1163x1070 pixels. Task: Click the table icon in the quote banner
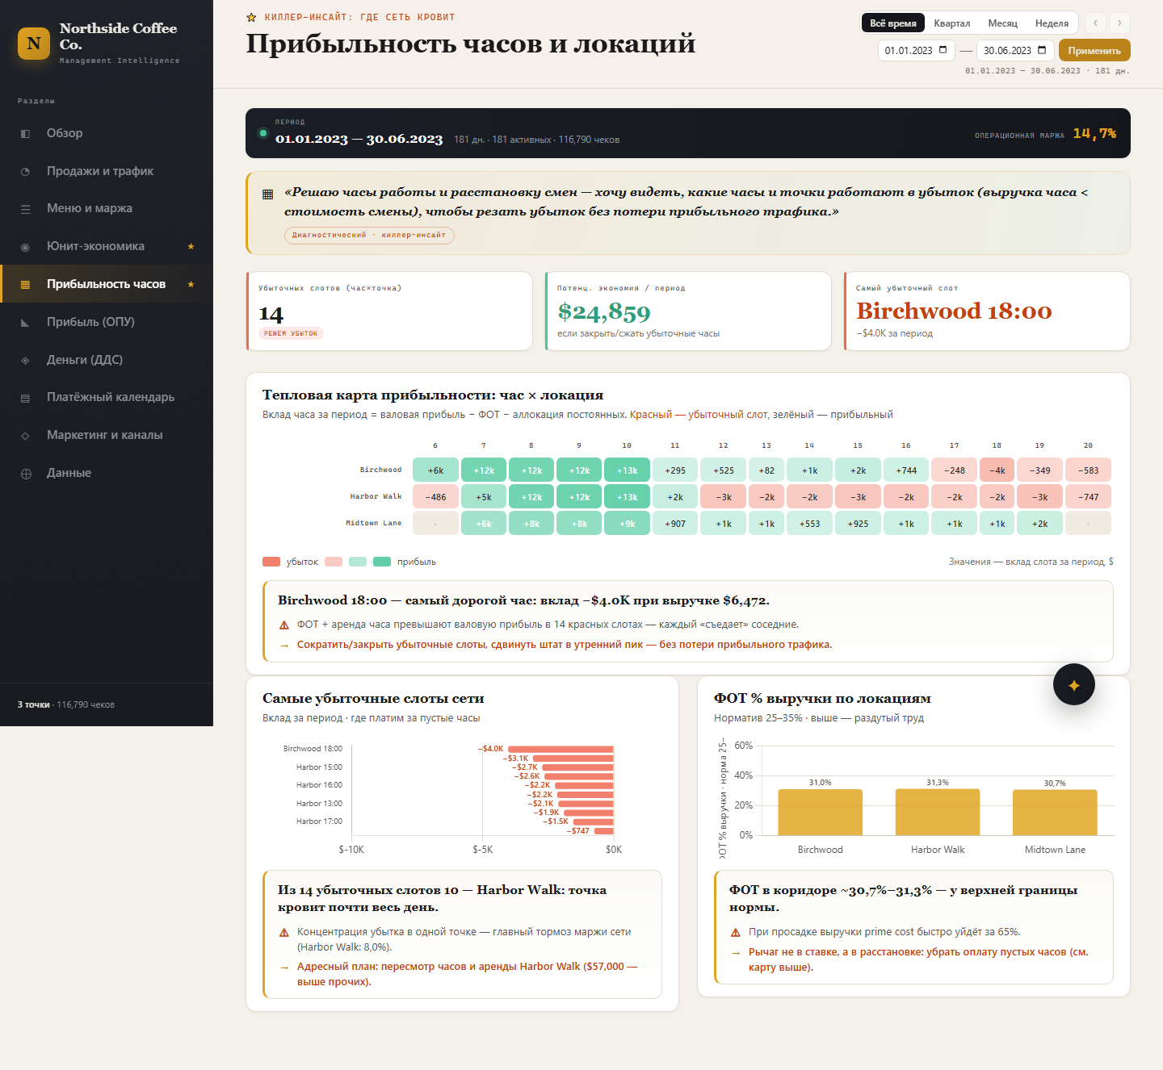point(268,194)
